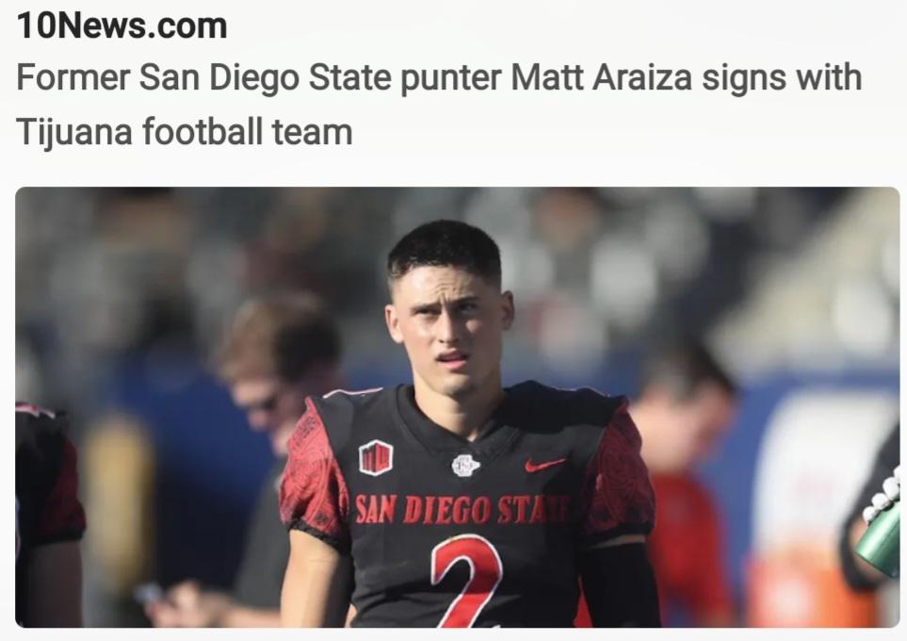The height and width of the screenshot is (641, 907).
Task: Click the red number 2 on the jersey
Action: click(467, 581)
